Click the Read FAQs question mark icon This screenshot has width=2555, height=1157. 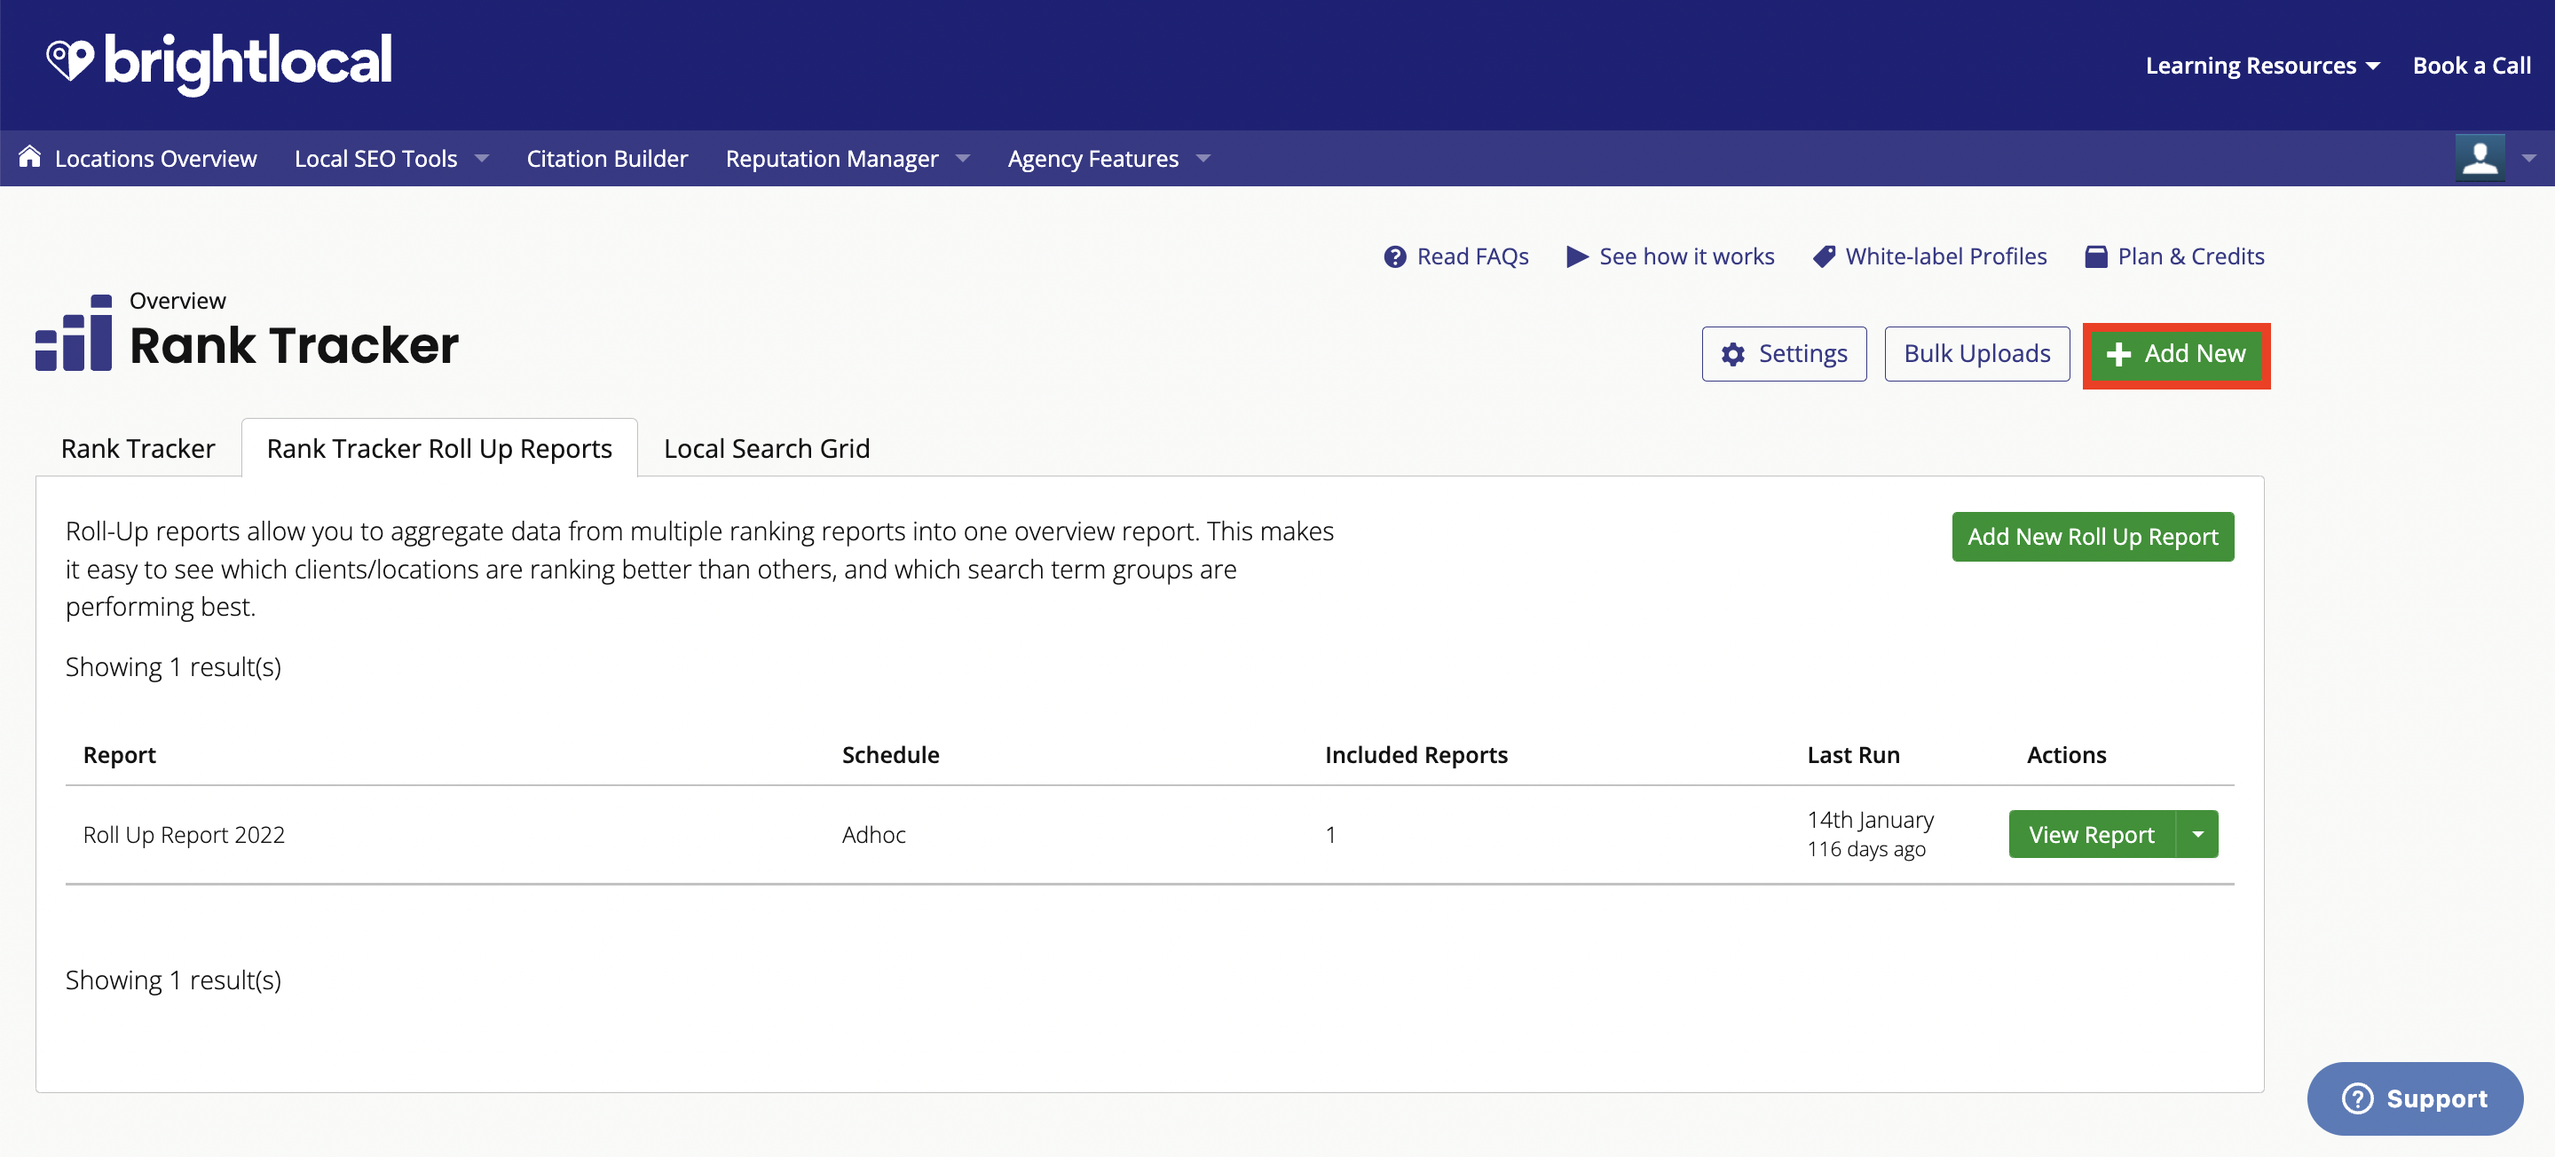click(1394, 256)
